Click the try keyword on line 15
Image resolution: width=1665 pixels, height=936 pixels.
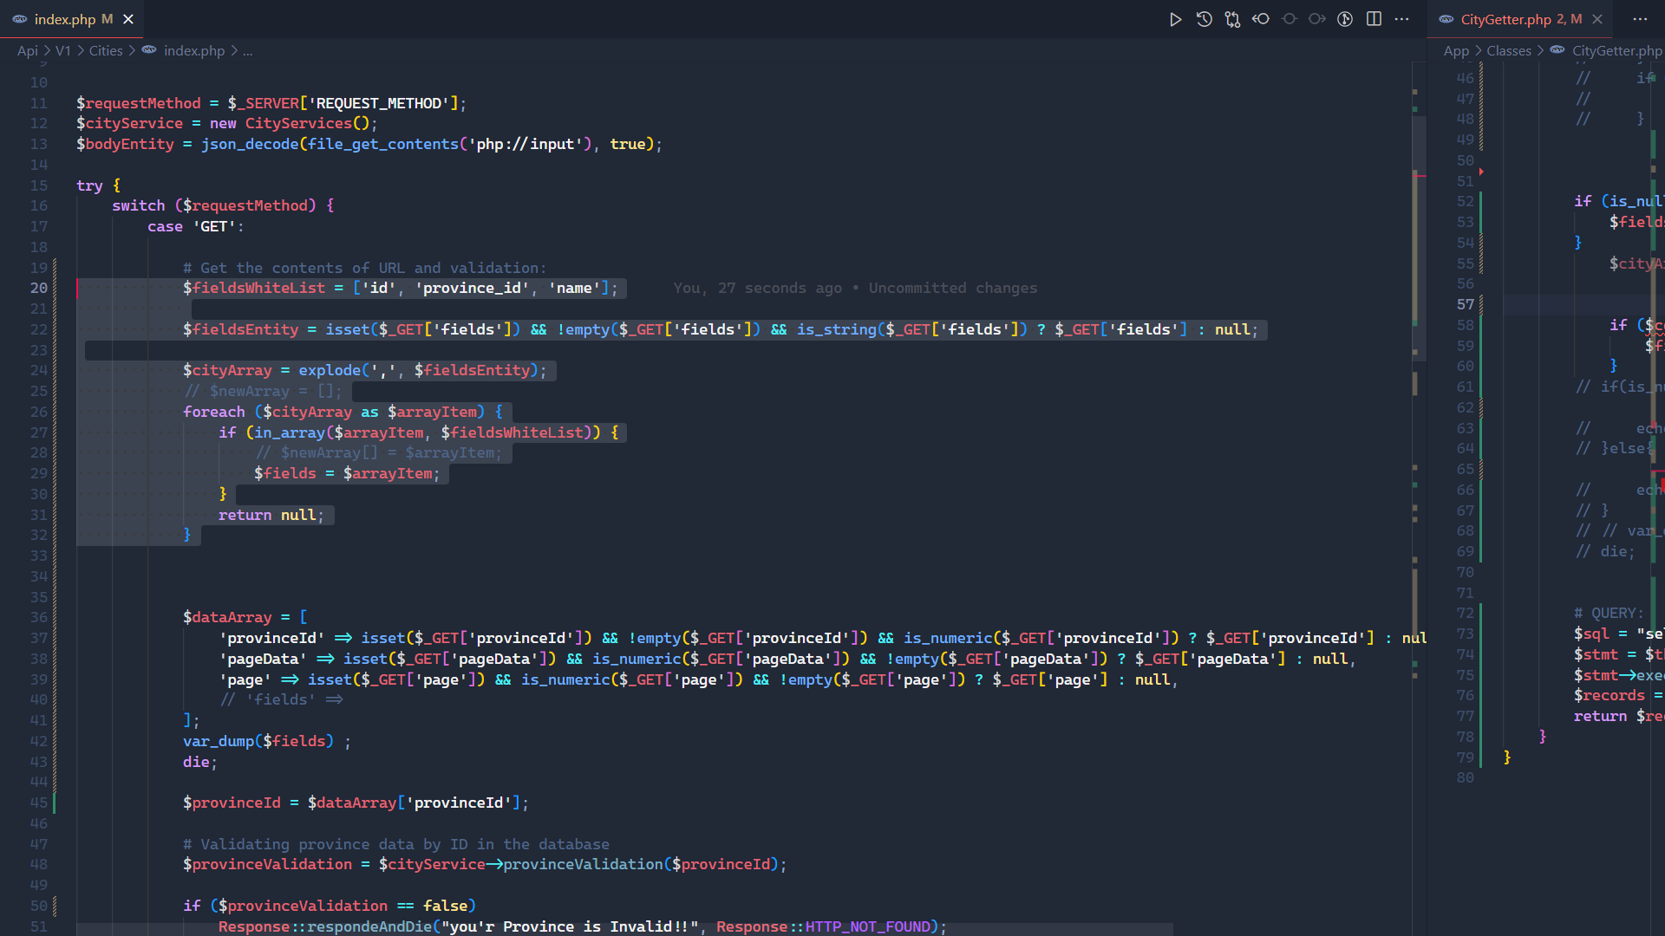(89, 185)
